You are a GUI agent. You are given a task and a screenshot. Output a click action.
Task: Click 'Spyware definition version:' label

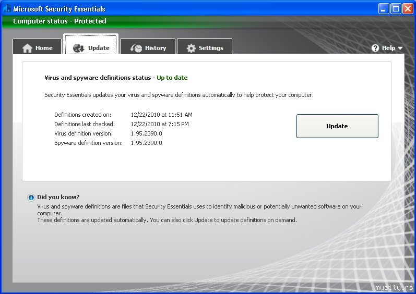coord(89,143)
